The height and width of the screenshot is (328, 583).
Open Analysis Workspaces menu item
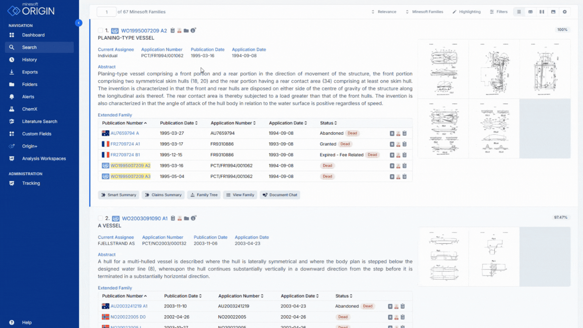[44, 159]
